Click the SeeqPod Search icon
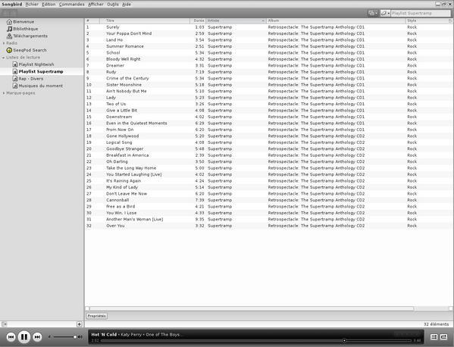 click(9, 50)
